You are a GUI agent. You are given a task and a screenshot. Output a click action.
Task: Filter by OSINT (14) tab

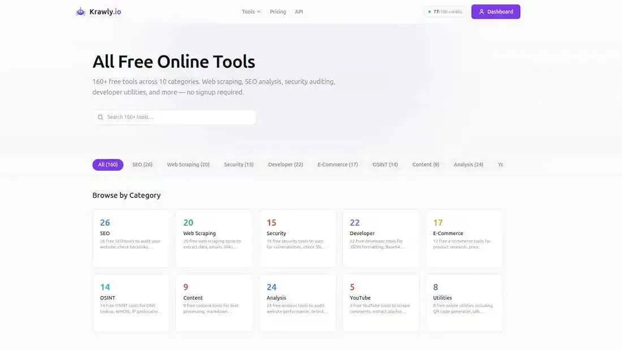click(x=385, y=164)
